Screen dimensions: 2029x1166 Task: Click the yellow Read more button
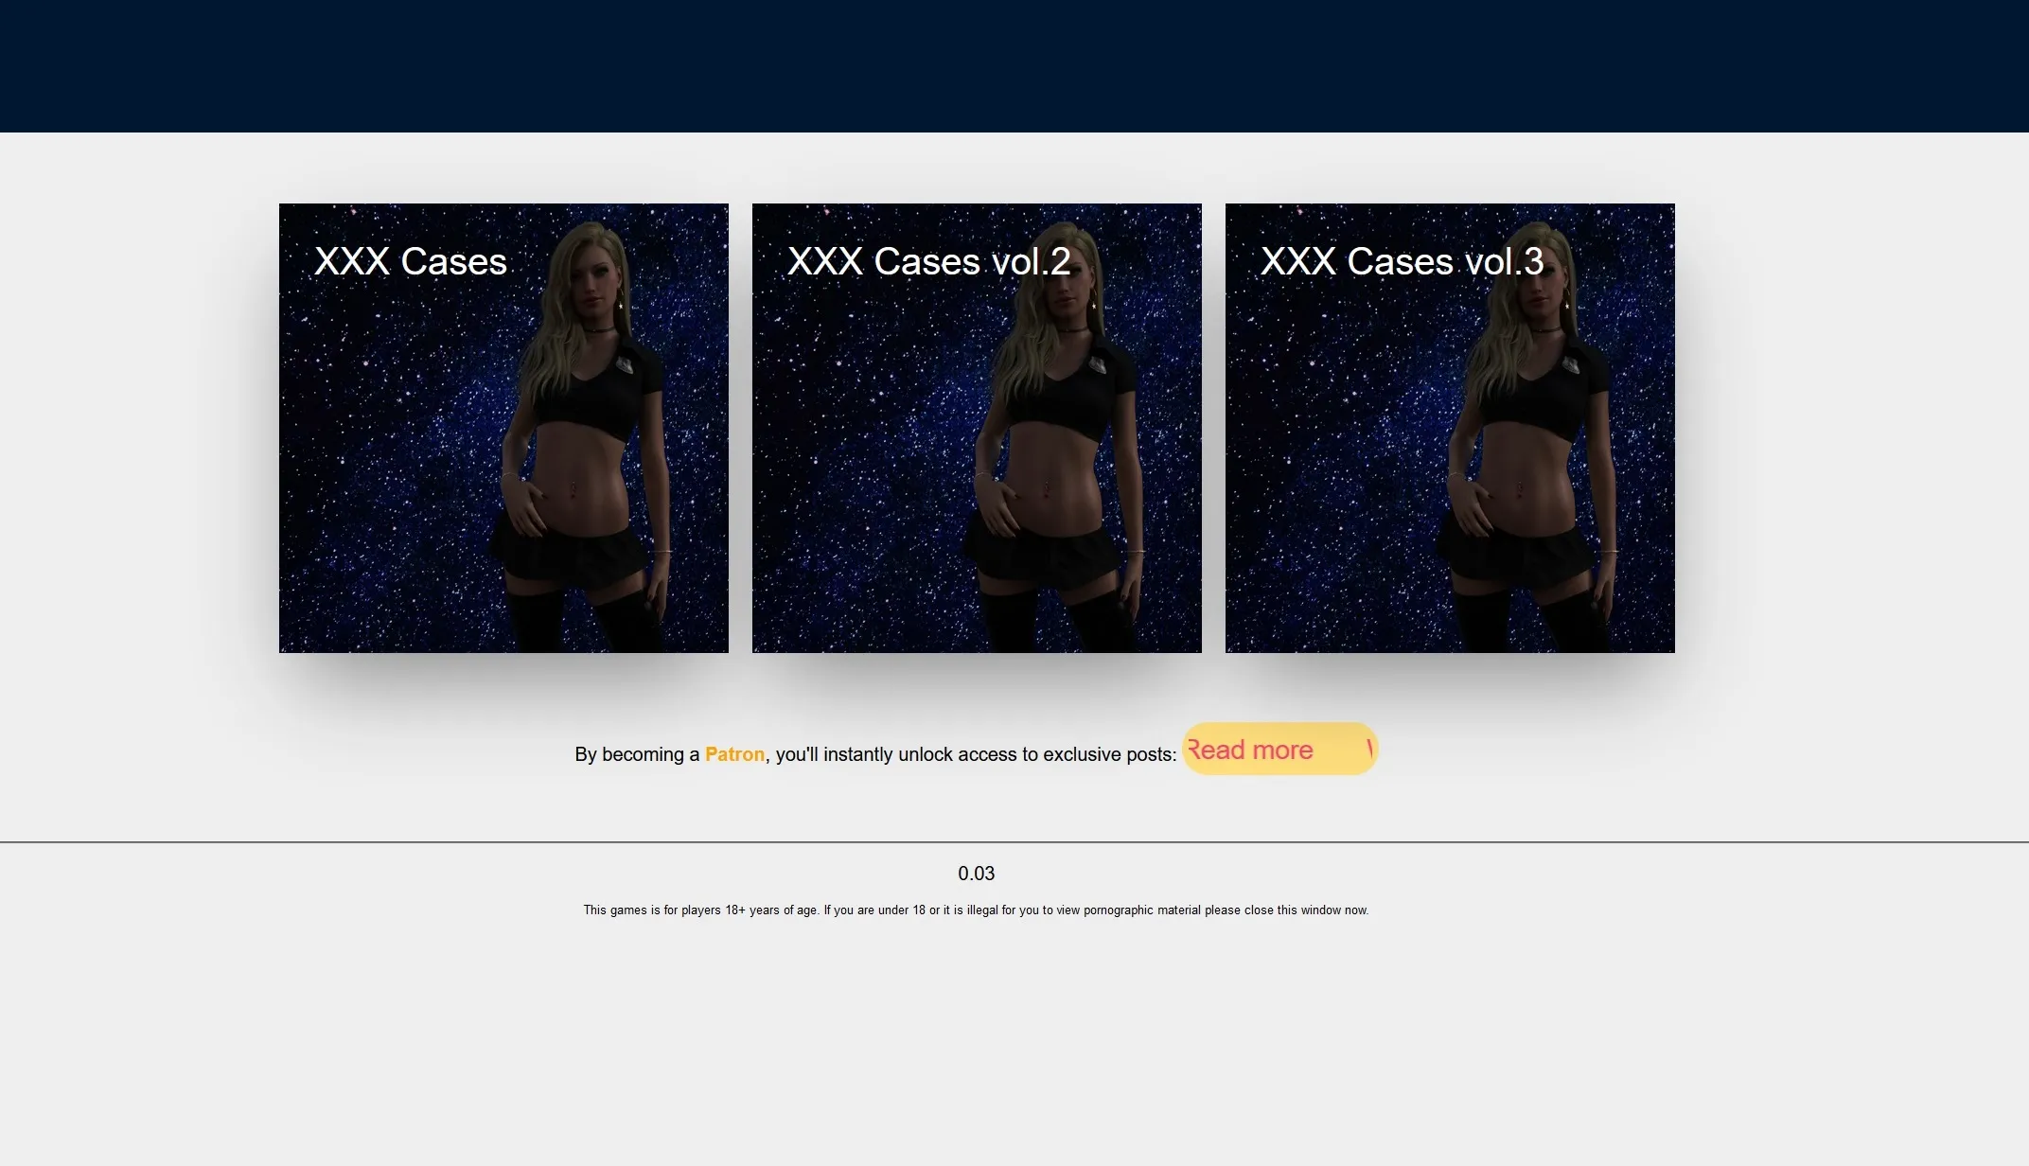[x=1279, y=749]
